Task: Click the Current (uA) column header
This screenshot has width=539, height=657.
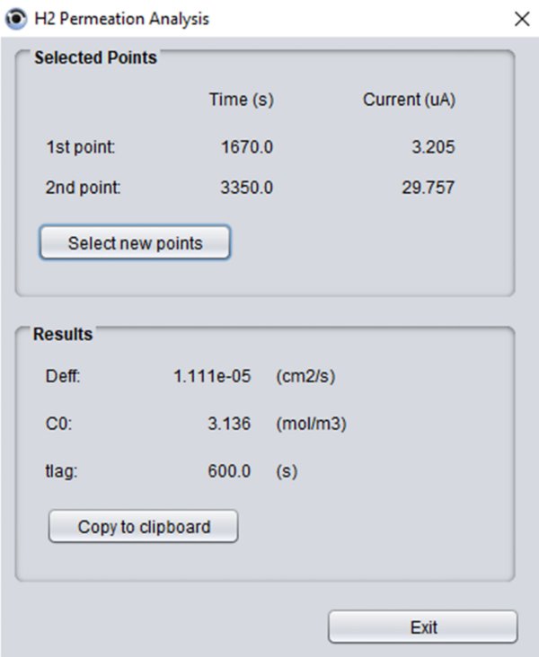Action: click(x=409, y=101)
